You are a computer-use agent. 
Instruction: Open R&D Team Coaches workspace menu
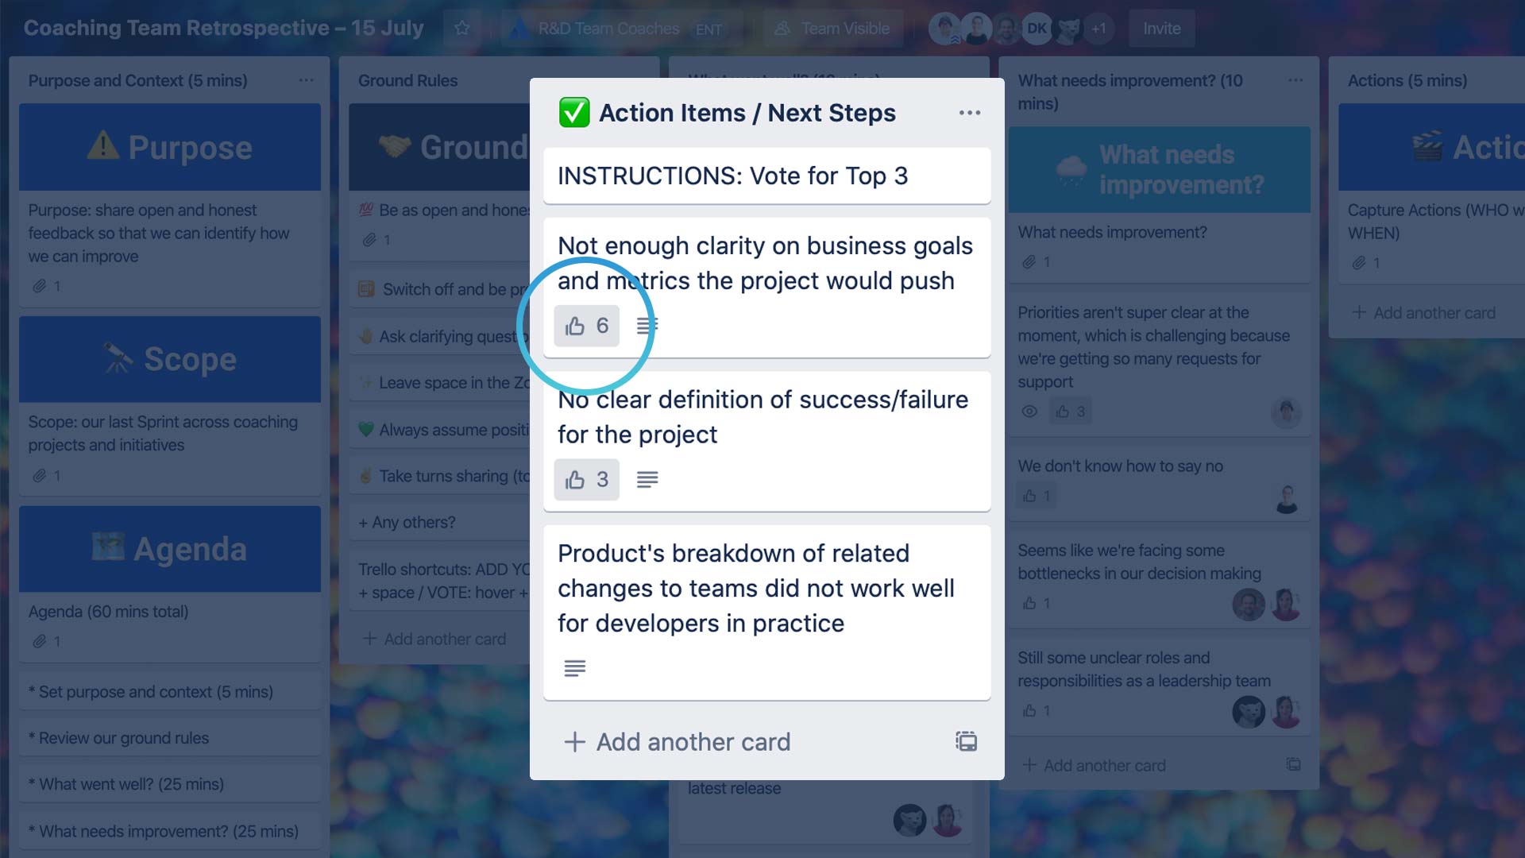(608, 29)
